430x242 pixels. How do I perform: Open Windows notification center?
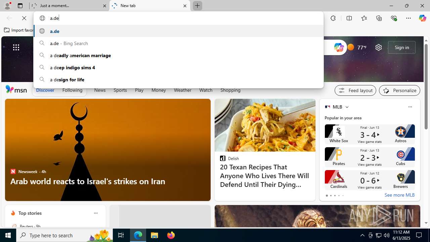point(419,235)
